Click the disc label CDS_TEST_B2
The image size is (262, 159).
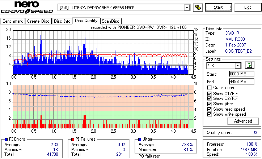pyautogui.click(x=238, y=51)
